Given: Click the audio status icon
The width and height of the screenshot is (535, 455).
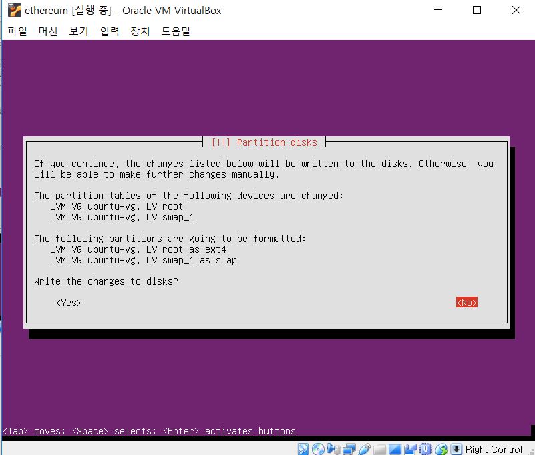Looking at the screenshot, I should 333,449.
